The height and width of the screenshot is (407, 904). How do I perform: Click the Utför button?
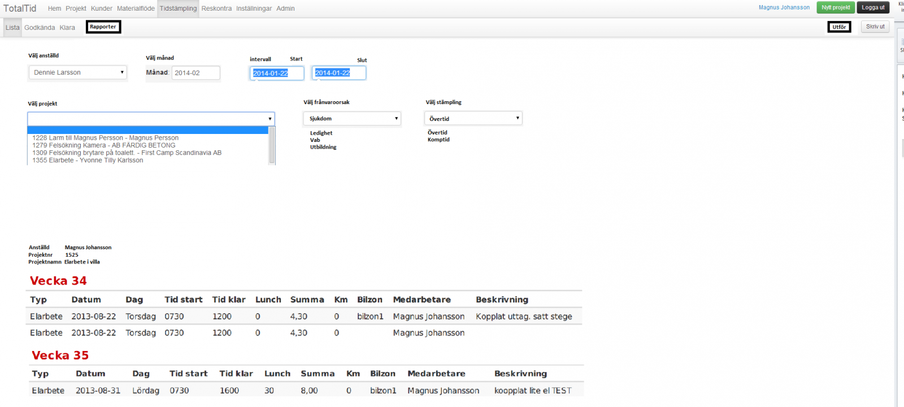click(x=839, y=27)
